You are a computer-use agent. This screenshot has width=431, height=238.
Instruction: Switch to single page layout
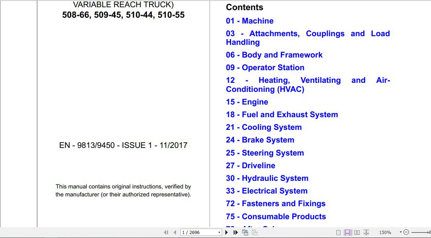pos(338,233)
